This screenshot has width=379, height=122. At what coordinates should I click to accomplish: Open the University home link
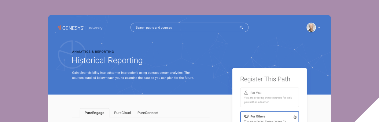95,28
